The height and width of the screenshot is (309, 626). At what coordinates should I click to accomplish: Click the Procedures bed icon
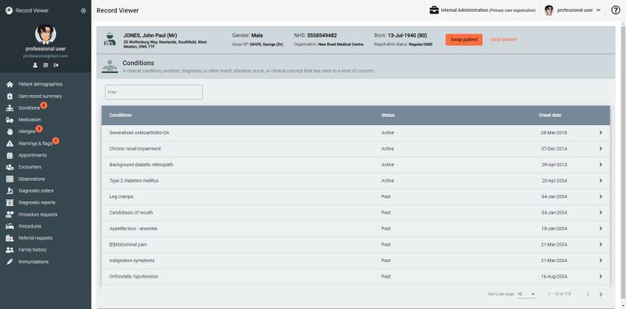(10, 226)
